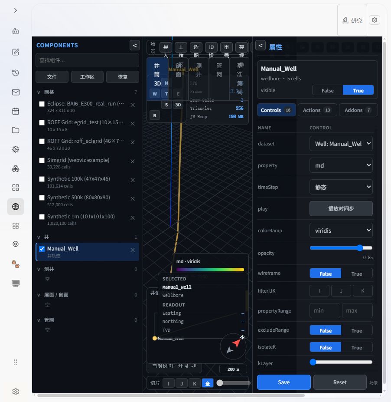The image size is (391, 402).
Task: Open the property dropdown showing md
Action: coord(341,165)
